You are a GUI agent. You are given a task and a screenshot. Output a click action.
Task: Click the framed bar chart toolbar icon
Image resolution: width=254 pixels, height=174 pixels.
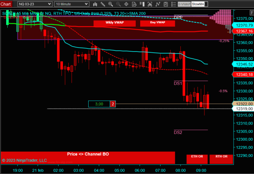(150, 4)
